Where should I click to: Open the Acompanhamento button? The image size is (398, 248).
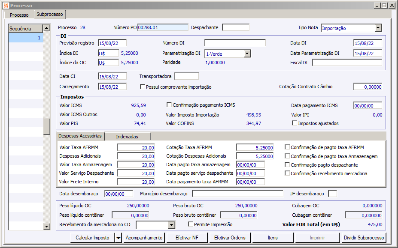(x=144, y=238)
